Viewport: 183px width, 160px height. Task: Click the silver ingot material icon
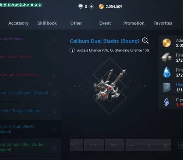click(x=167, y=57)
